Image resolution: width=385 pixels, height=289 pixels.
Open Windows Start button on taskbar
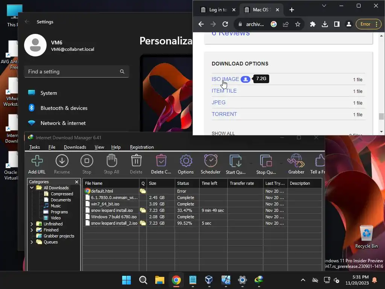[126, 280]
